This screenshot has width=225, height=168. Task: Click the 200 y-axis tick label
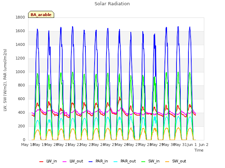[21, 126]
